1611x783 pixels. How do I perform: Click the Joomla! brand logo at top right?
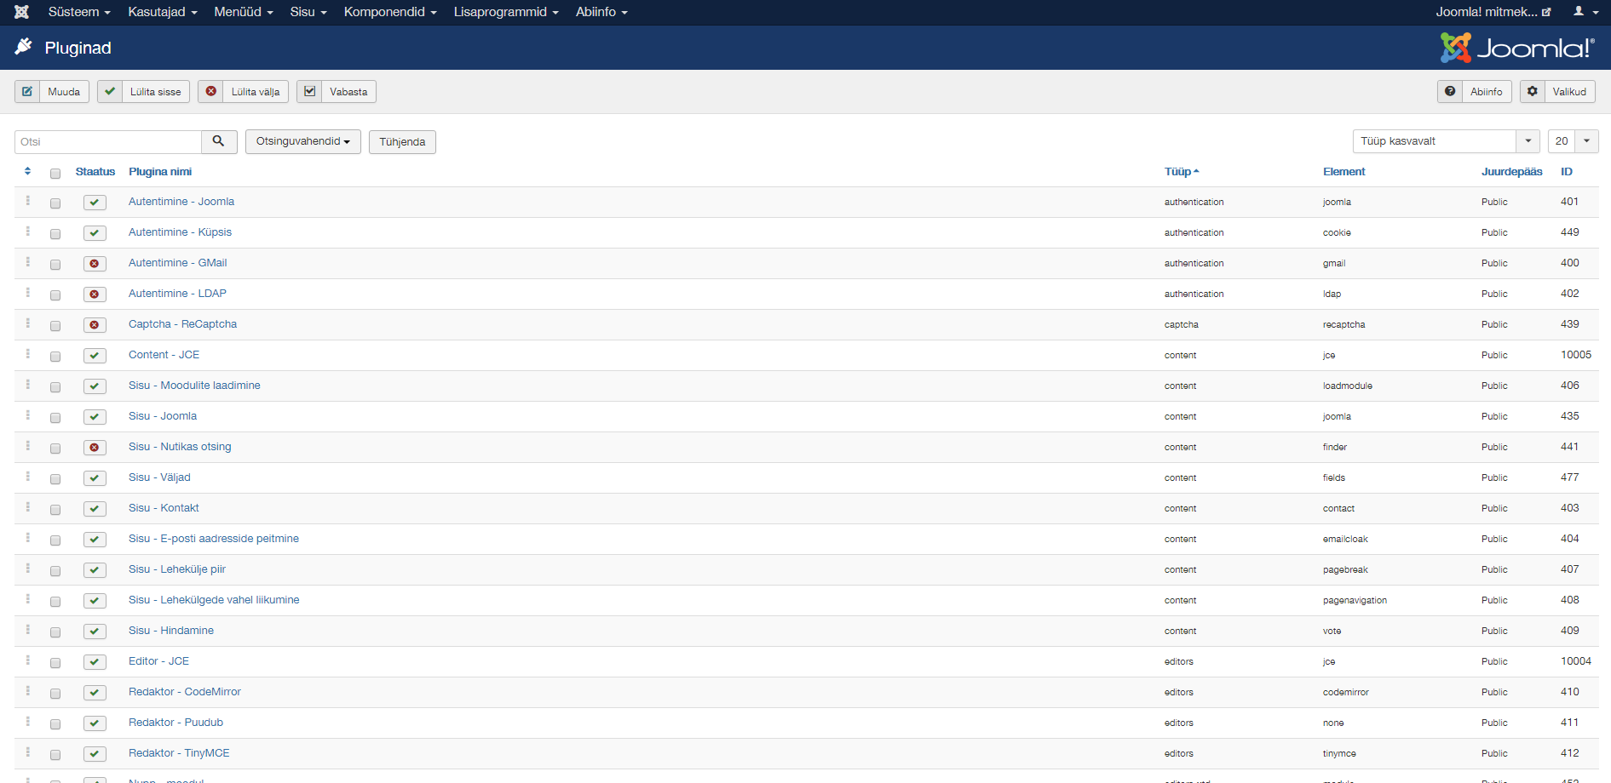pyautogui.click(x=1517, y=48)
